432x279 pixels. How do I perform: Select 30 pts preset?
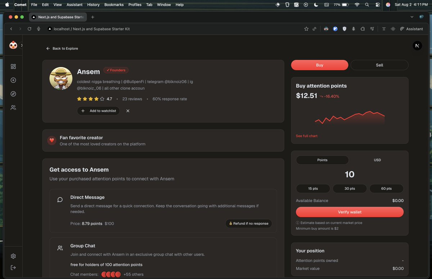click(x=350, y=189)
